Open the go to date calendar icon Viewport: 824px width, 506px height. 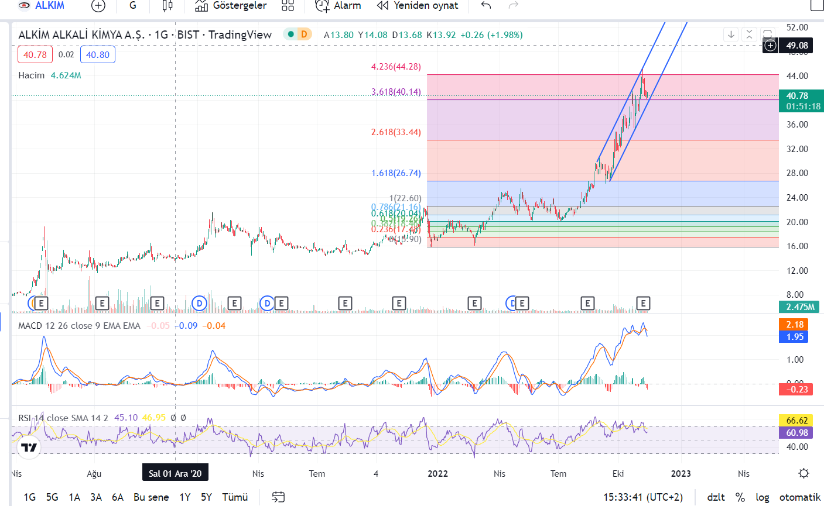coord(279,497)
